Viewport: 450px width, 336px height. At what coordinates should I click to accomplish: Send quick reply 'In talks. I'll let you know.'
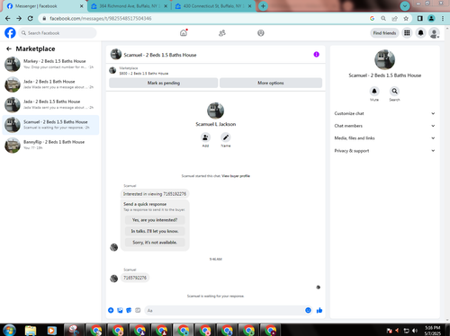point(155,231)
